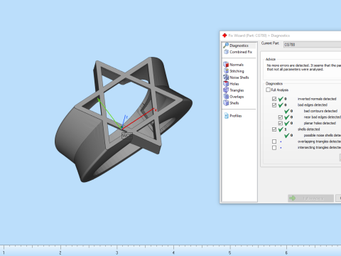Select the Overlaps fix step
This screenshot has width=341, height=256.
(x=234, y=97)
